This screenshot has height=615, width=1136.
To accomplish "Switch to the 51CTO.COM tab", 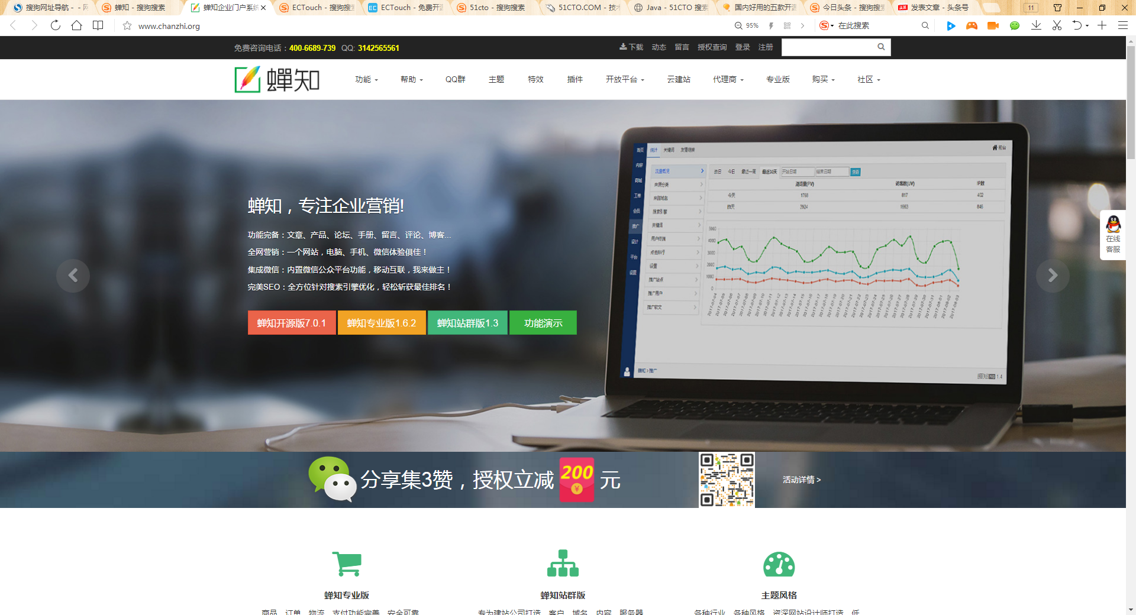I will point(583,8).
